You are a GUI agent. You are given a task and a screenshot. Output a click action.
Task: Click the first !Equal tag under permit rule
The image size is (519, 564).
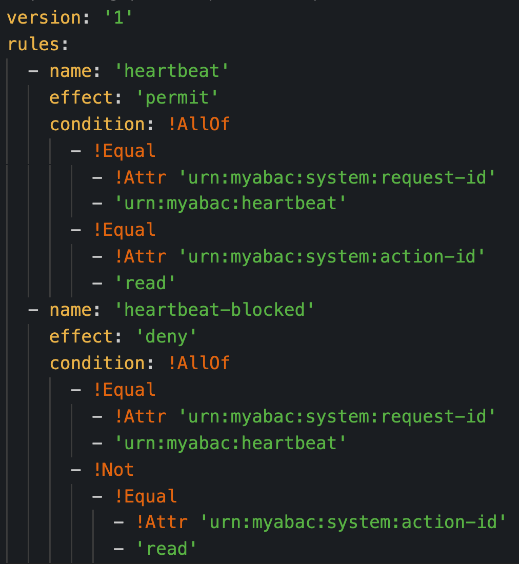click(x=124, y=151)
